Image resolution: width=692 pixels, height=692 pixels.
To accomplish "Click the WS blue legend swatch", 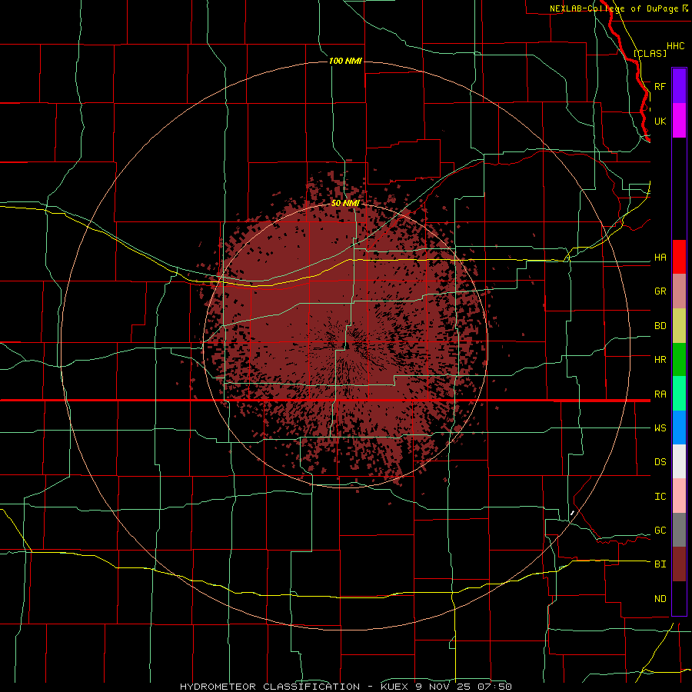I will click(679, 428).
